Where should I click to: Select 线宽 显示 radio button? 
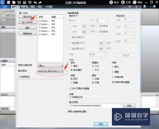point(72,79)
